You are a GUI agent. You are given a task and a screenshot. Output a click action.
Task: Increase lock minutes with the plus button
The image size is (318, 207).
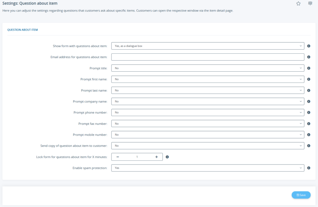click(x=157, y=157)
